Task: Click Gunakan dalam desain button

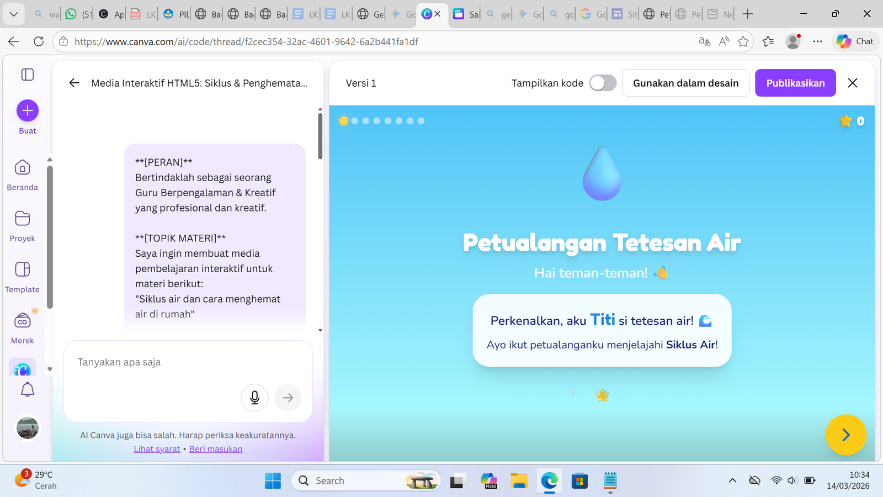Action: [685, 83]
